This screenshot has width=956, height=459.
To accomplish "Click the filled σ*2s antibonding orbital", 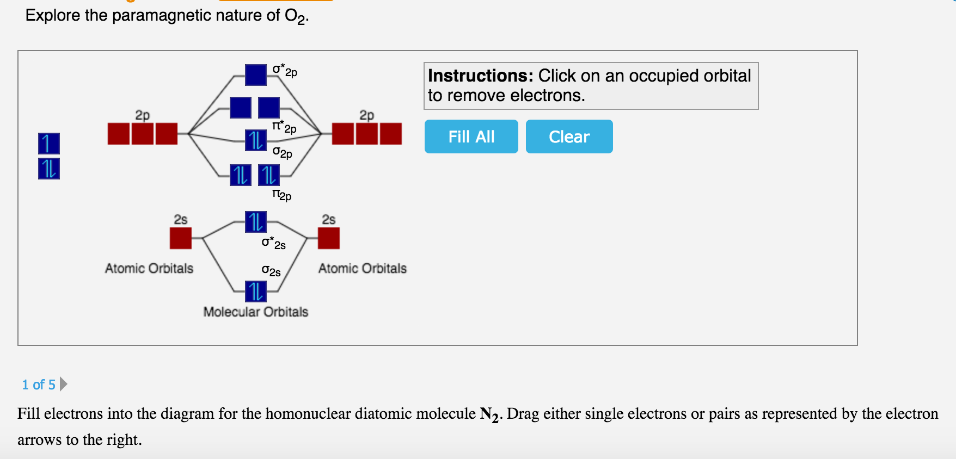I will pos(255,221).
